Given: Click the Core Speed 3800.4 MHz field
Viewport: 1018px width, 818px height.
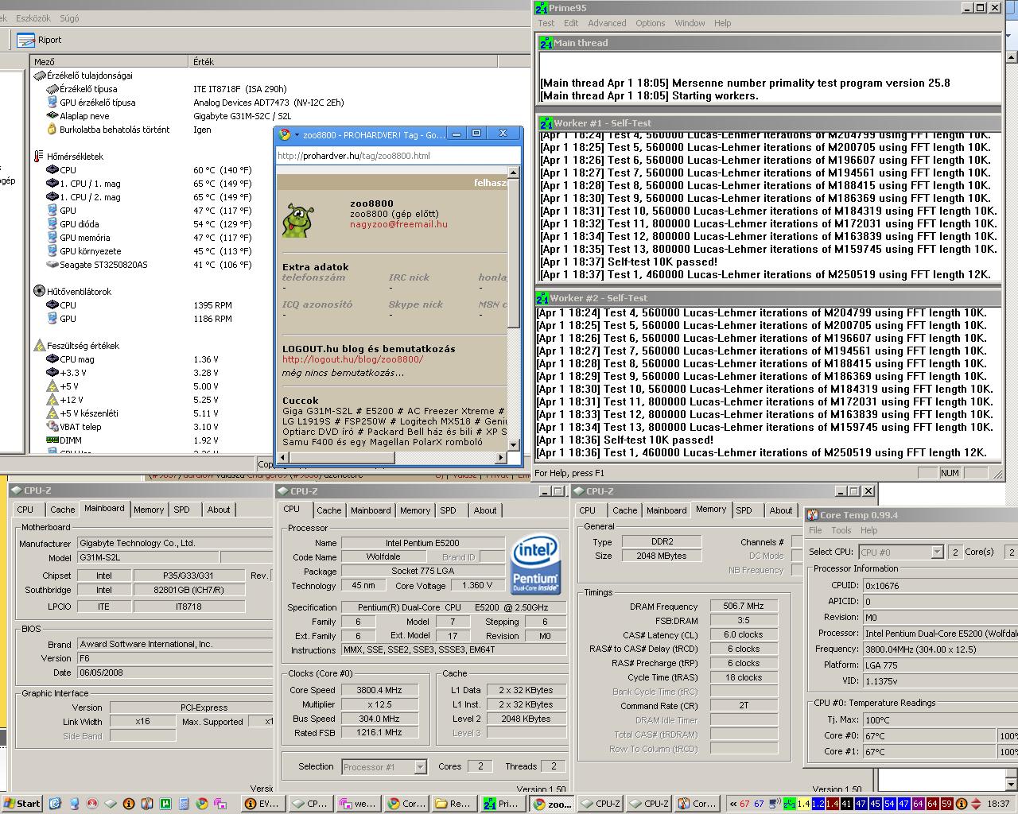Looking at the screenshot, I should click(379, 690).
